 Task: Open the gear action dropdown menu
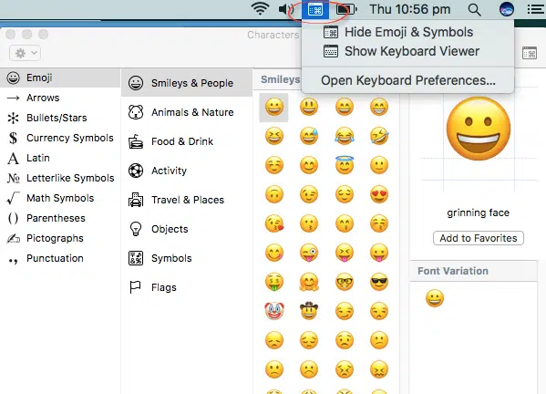pos(26,53)
